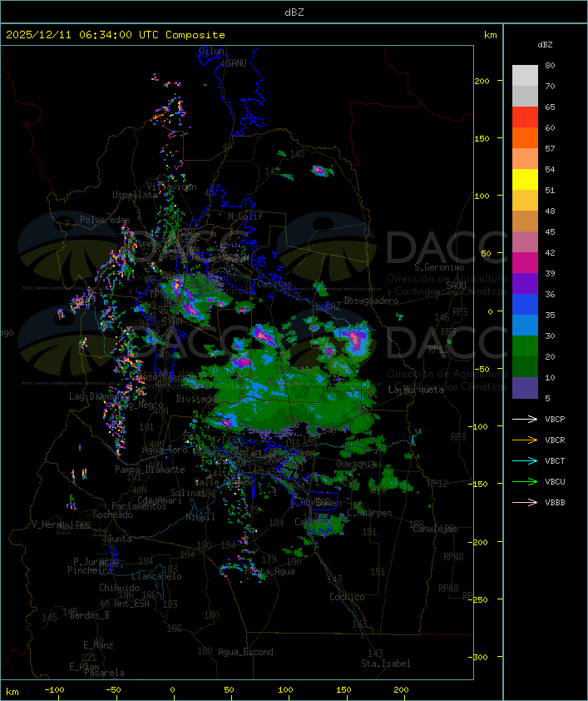Click the 5 value in dBZ legend

(x=548, y=398)
